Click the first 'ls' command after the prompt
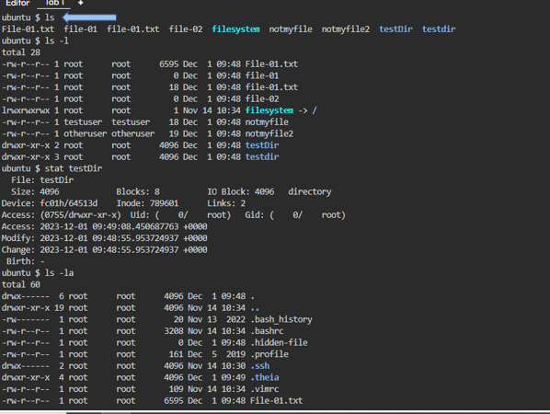Image resolution: width=550 pixels, height=414 pixels. click(x=50, y=17)
